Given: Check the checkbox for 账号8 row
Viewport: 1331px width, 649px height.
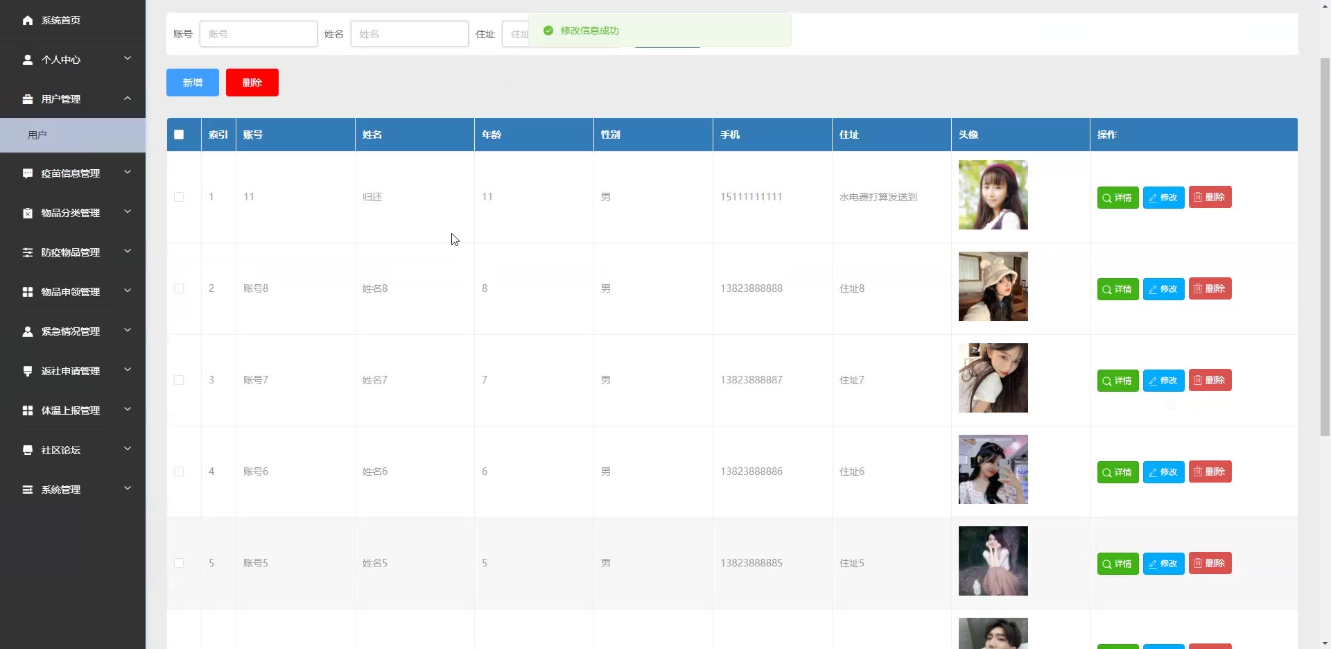Looking at the screenshot, I should [179, 288].
